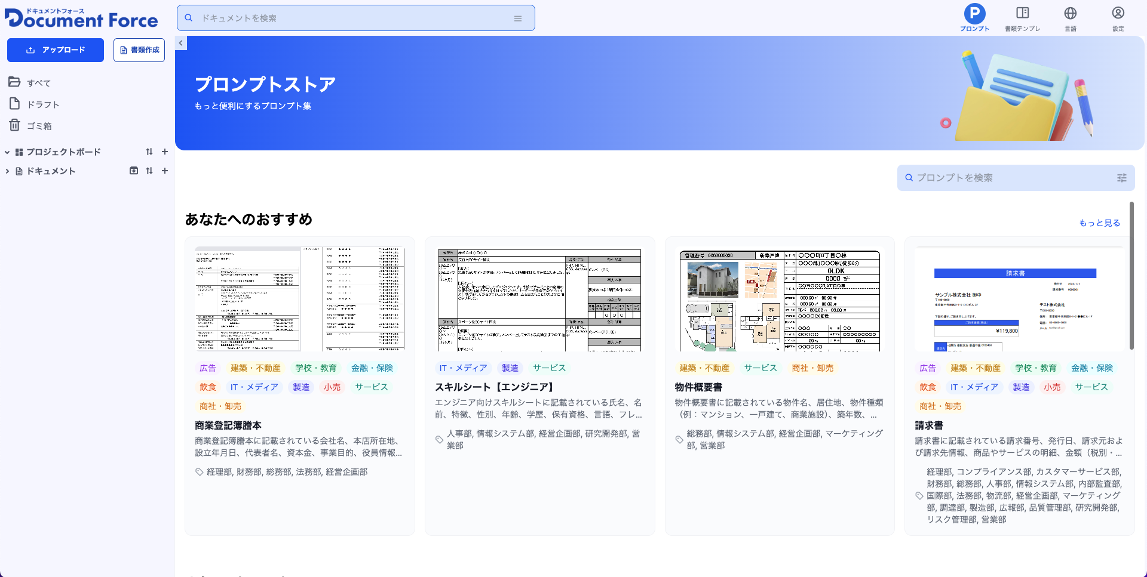Image resolution: width=1147 pixels, height=577 pixels.
Task: Open document search options menu icon
Action: click(x=518, y=18)
